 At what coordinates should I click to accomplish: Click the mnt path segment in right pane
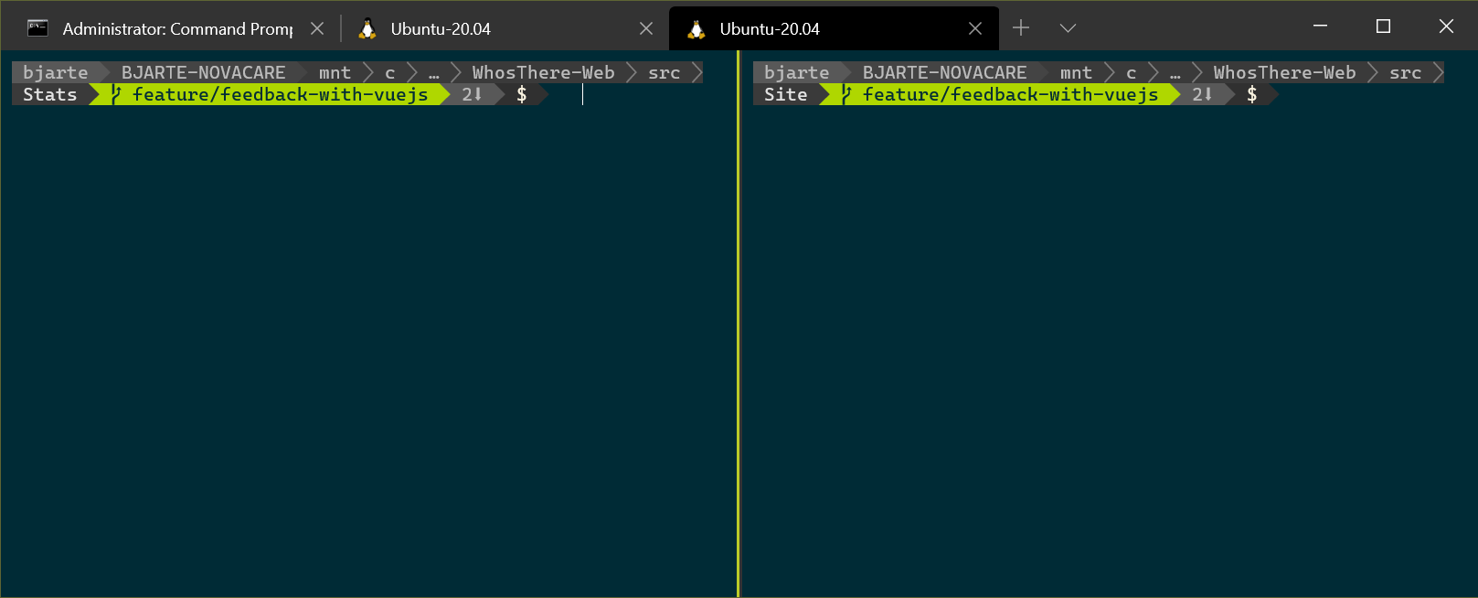click(1077, 72)
